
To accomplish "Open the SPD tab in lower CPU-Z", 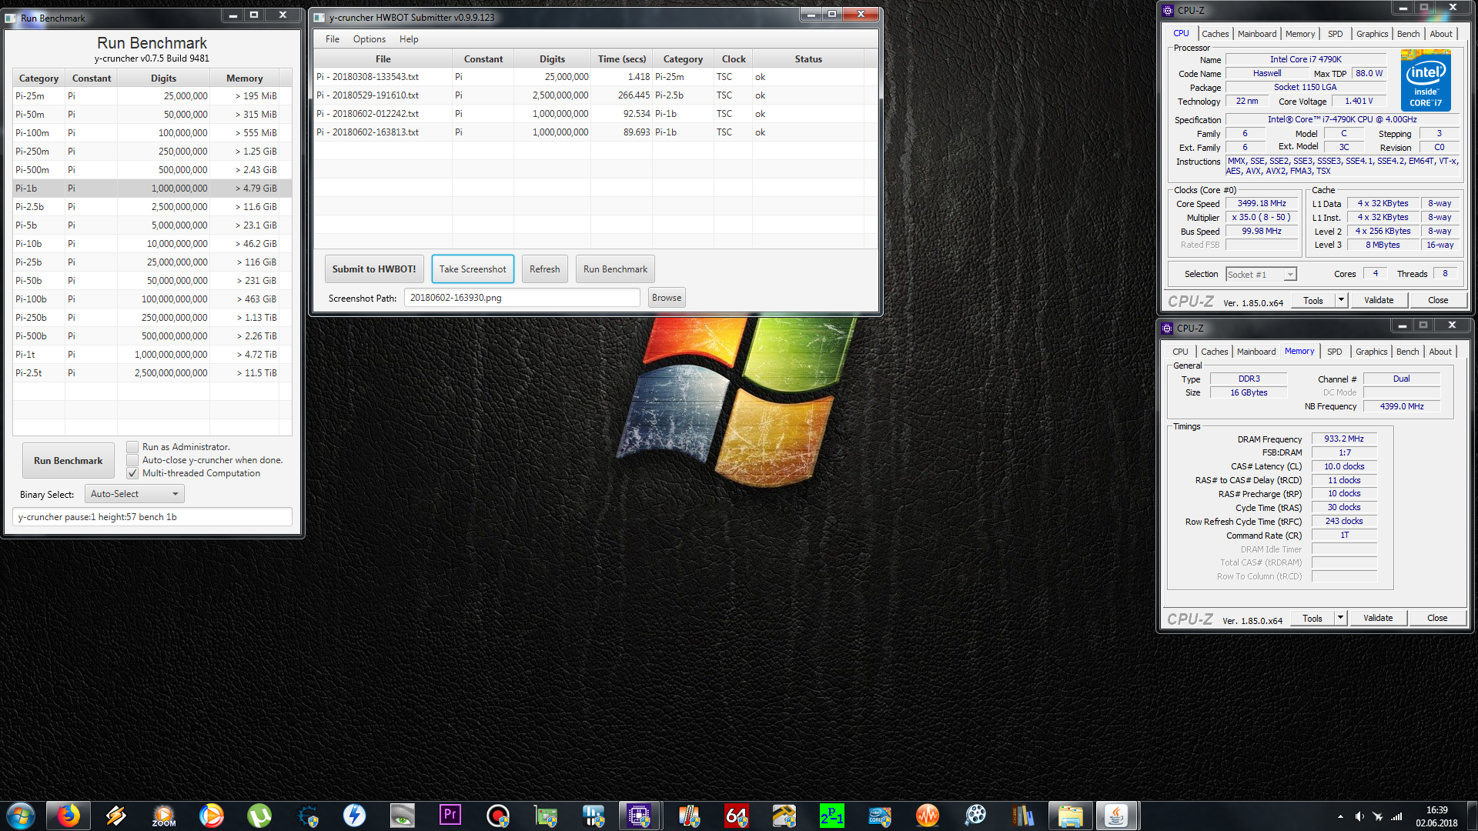I will pyautogui.click(x=1334, y=352).
